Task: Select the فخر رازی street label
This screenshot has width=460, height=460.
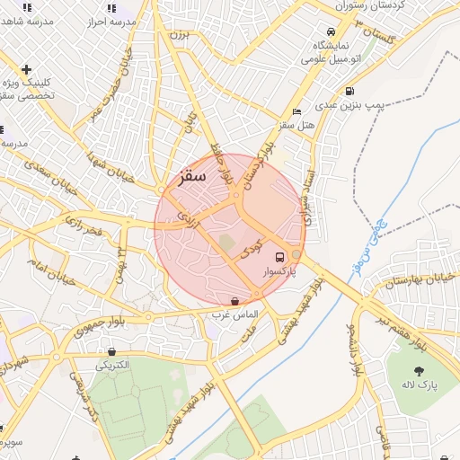Action: click(x=84, y=226)
